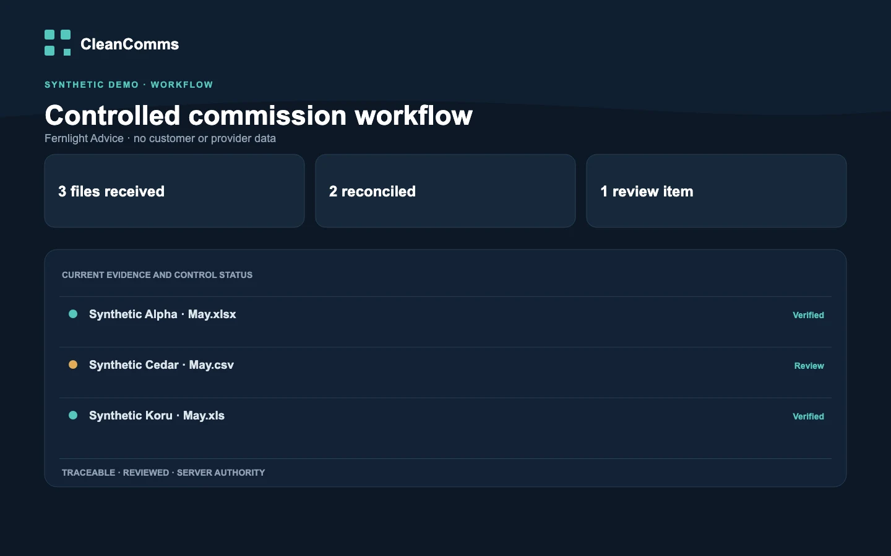Viewport: 891px width, 556px height.
Task: Click the orange status dot for Synthetic Cedar
Action: click(x=73, y=364)
